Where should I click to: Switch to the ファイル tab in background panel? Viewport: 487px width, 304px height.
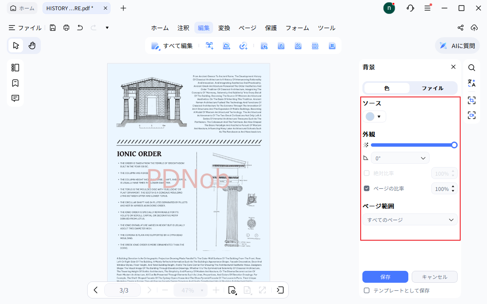(432, 88)
